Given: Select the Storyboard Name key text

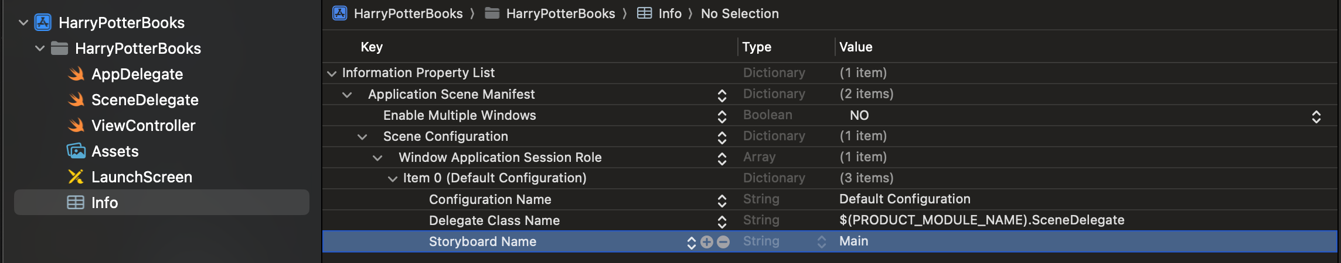Looking at the screenshot, I should (482, 241).
